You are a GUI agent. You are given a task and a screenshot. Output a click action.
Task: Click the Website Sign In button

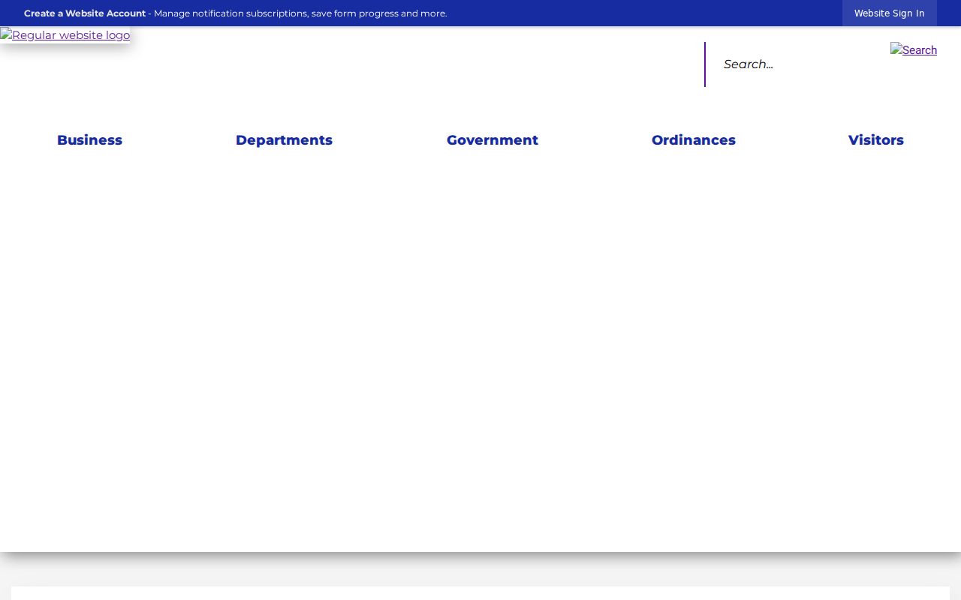click(x=890, y=13)
